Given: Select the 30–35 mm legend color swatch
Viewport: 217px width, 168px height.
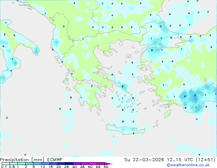Looking at the screenshot, I should 77,164.
